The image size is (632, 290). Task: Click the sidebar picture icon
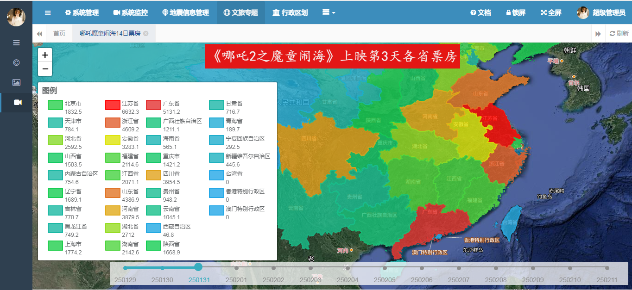coord(16,82)
